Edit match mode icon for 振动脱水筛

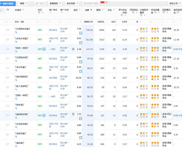pos(170,114)
